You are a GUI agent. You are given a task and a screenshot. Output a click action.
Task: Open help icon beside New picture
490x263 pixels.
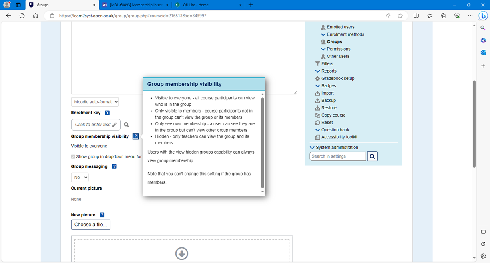click(102, 215)
